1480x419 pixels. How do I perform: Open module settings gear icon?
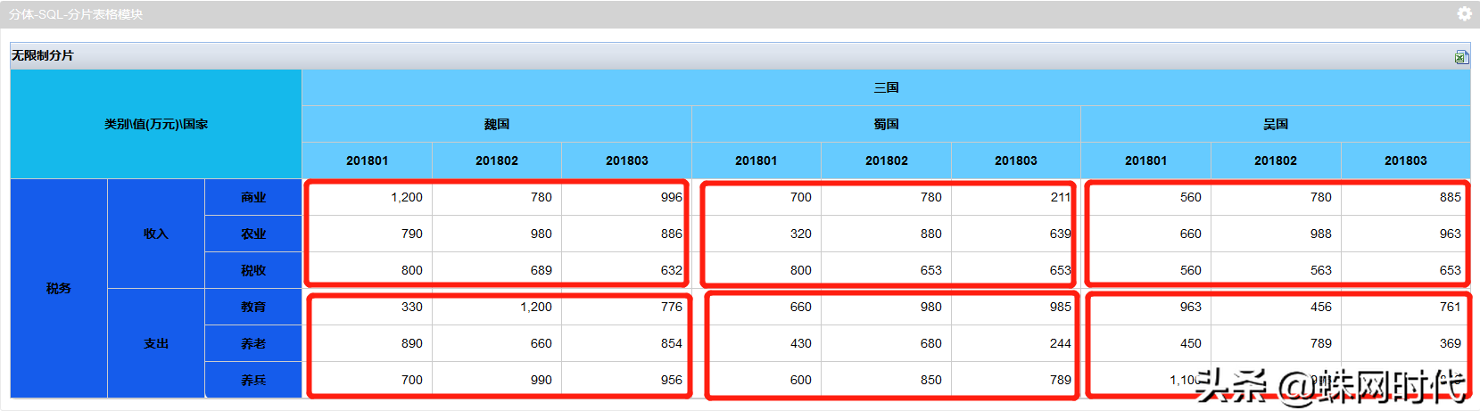click(x=1464, y=14)
